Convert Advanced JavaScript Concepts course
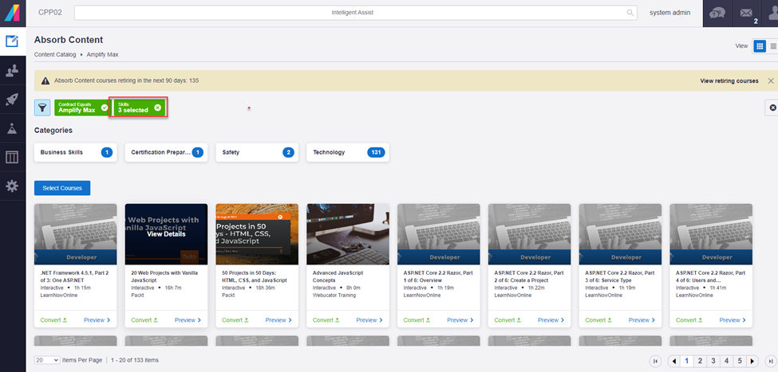Screen dimensions: 778x372 pyautogui.click(x=326, y=320)
